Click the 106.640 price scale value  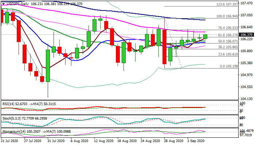pyautogui.click(x=246, y=27)
